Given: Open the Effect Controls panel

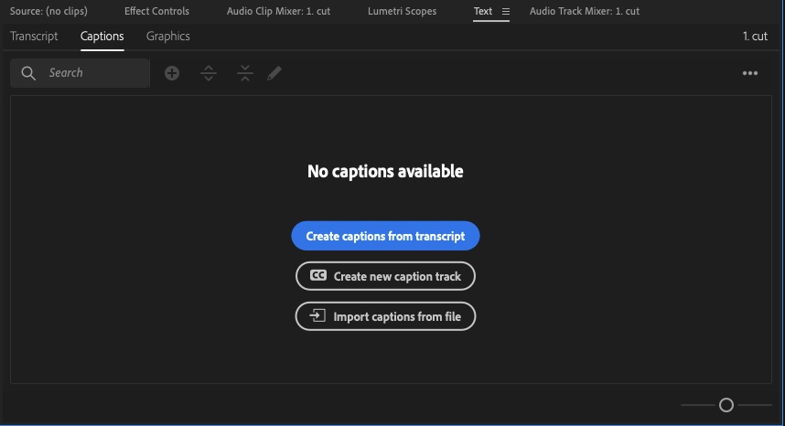Looking at the screenshot, I should click(x=156, y=11).
